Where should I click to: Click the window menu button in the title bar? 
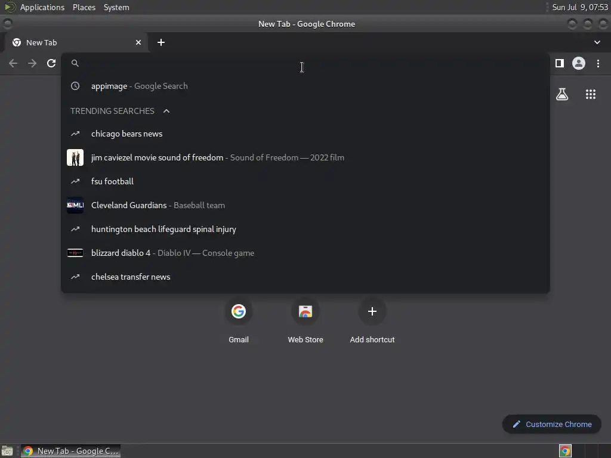tap(7, 24)
